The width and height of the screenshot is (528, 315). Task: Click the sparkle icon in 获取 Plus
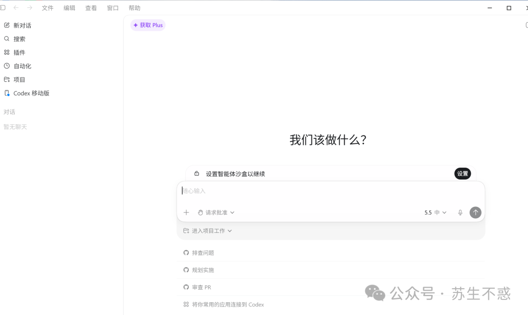tap(136, 25)
